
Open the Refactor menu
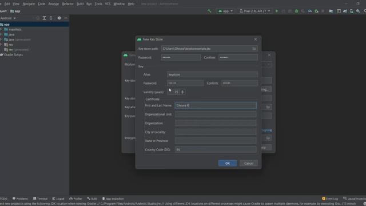(67, 4)
